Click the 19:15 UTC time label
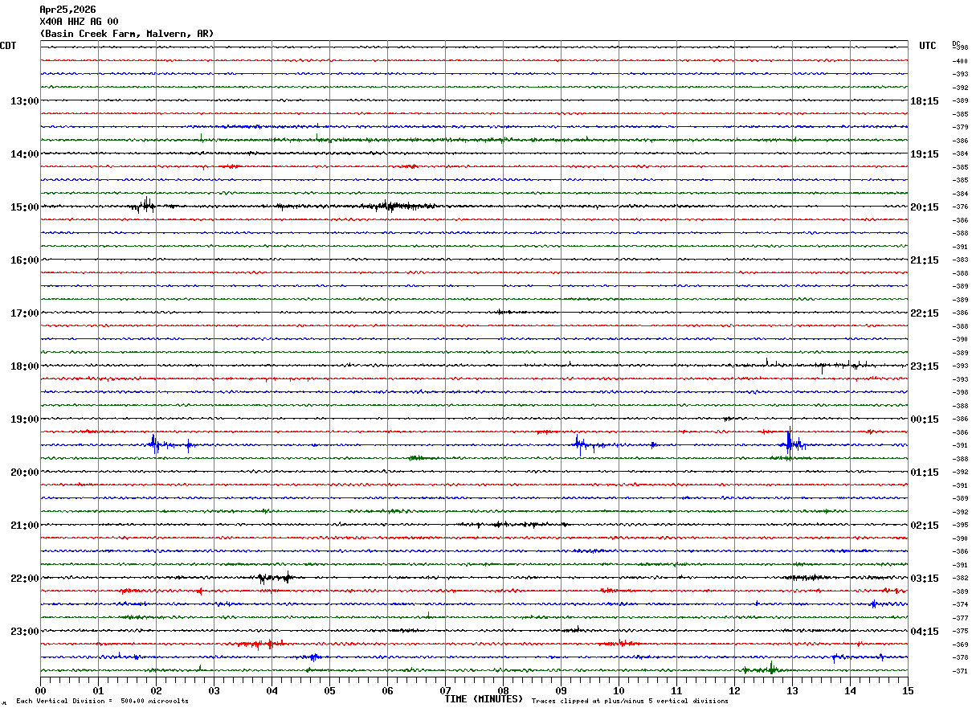Image resolution: width=972 pixels, height=712 pixels. pyautogui.click(x=925, y=154)
